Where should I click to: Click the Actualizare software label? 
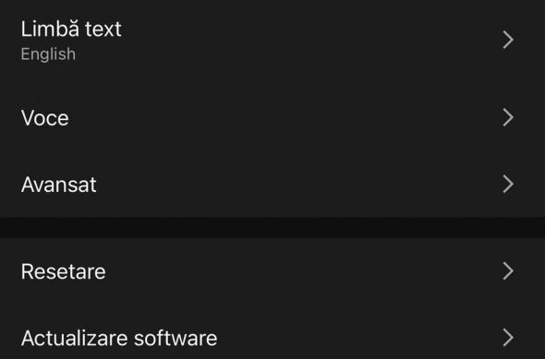pos(119,338)
